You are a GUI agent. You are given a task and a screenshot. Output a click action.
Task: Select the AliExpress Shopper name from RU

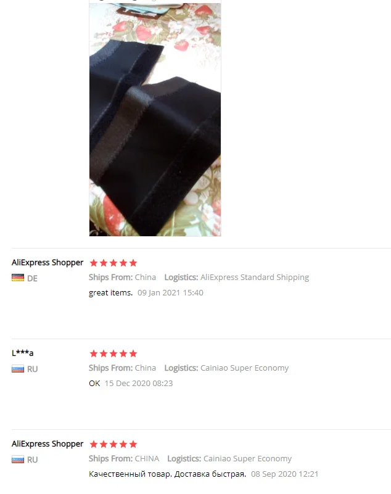coord(47,444)
